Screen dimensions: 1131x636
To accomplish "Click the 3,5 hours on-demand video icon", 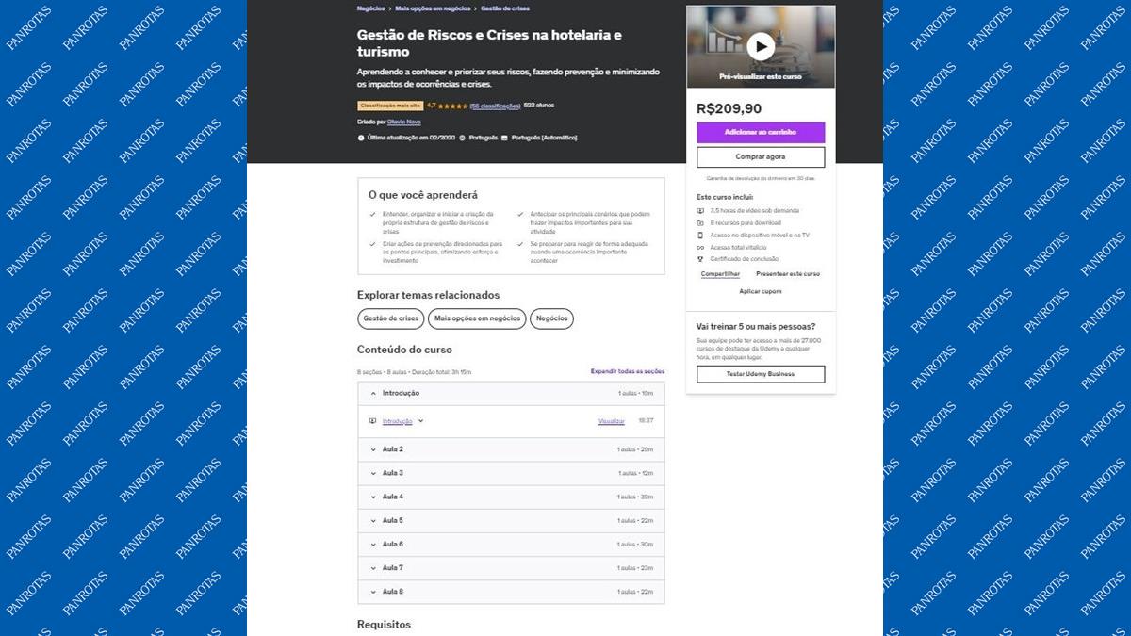I will [700, 210].
